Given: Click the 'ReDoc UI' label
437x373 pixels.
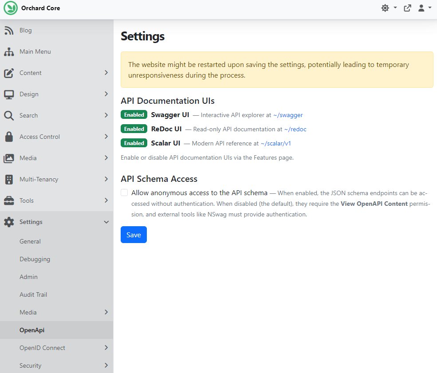Looking at the screenshot, I should point(166,129).
